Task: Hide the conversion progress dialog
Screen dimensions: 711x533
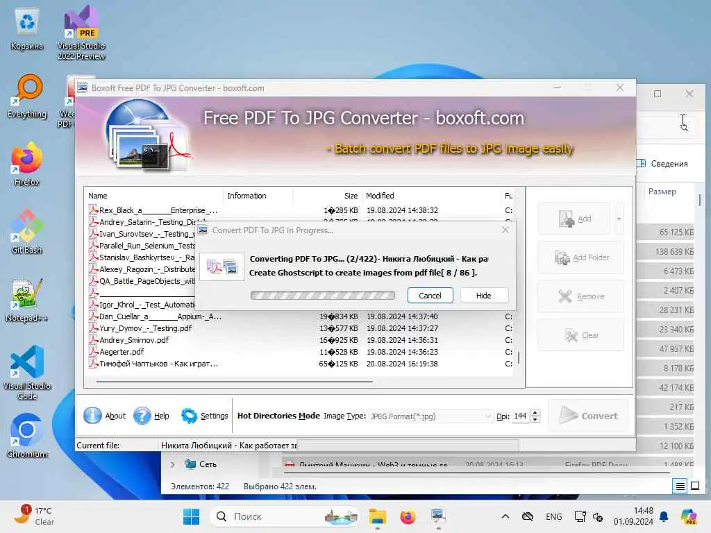Action: (x=483, y=296)
